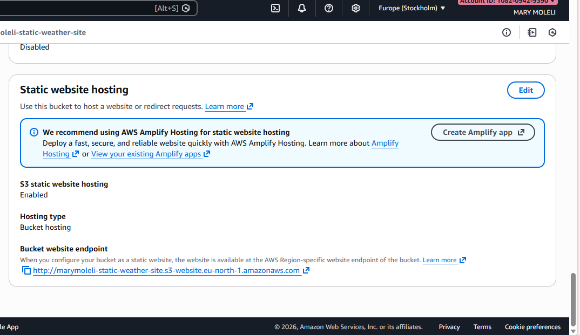The height and width of the screenshot is (335, 580).
Task: Open the side panel toggle icon
Action: (x=532, y=32)
